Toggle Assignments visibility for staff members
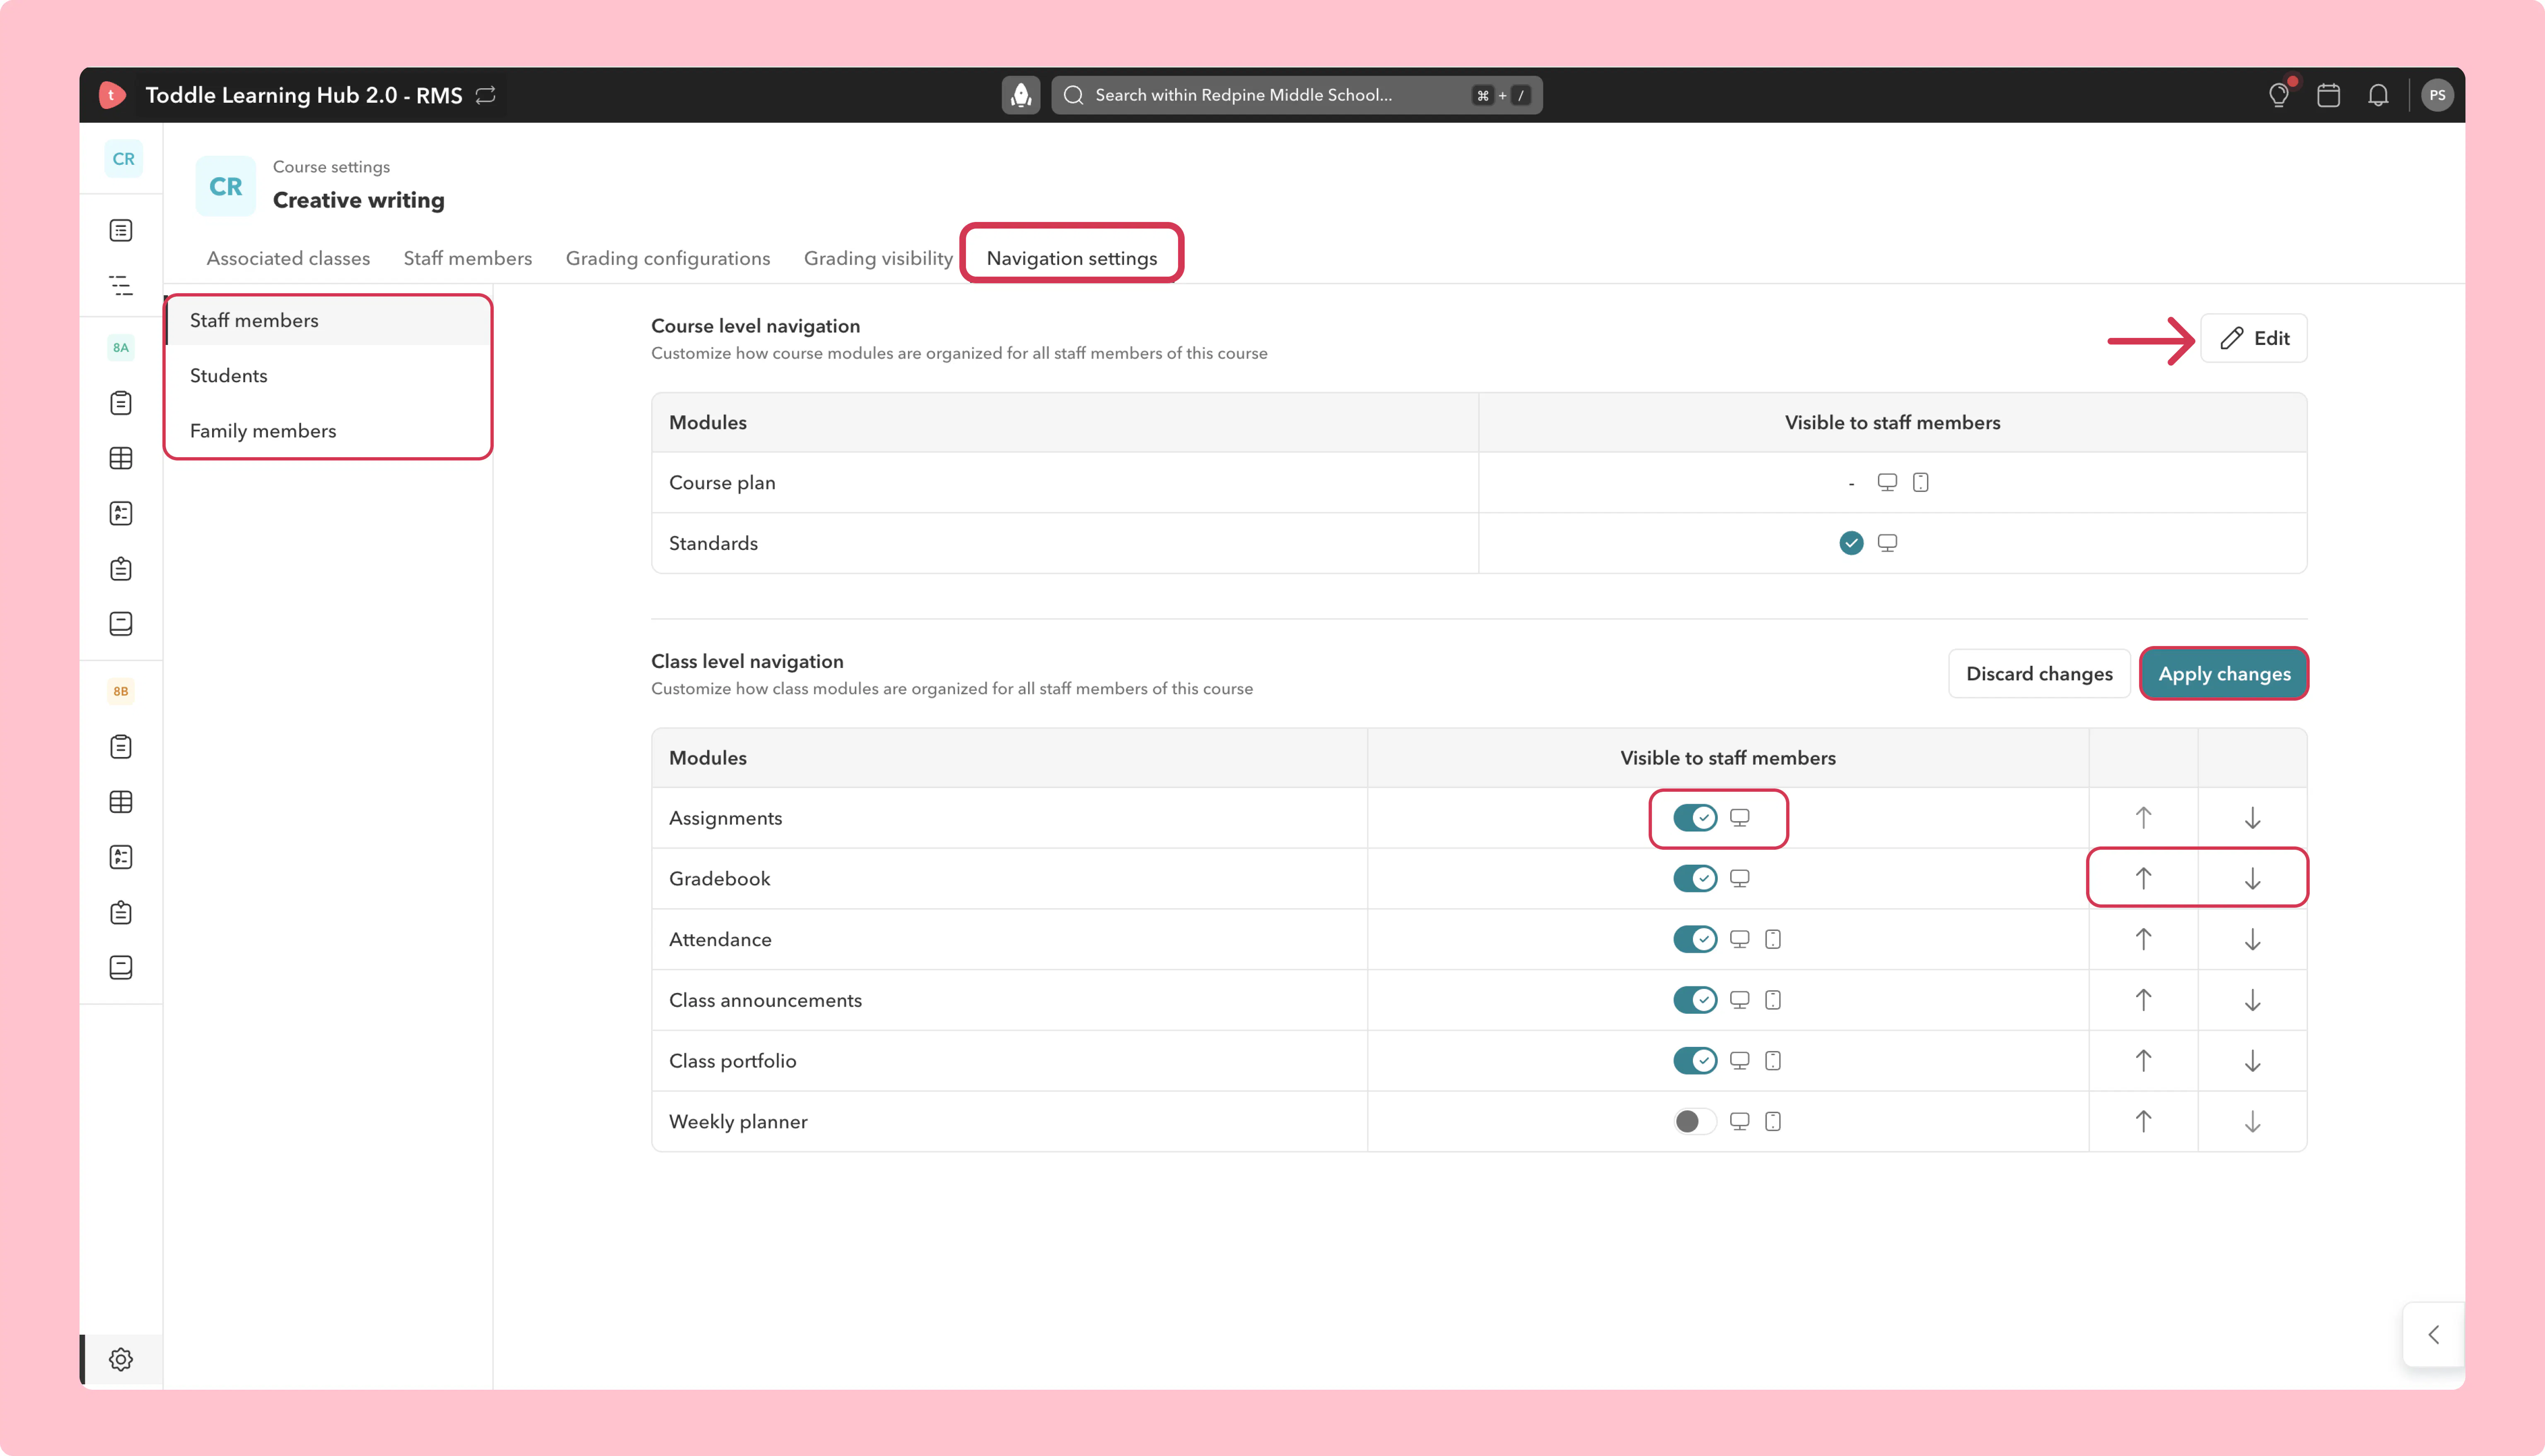2545x1456 pixels. (x=1695, y=818)
